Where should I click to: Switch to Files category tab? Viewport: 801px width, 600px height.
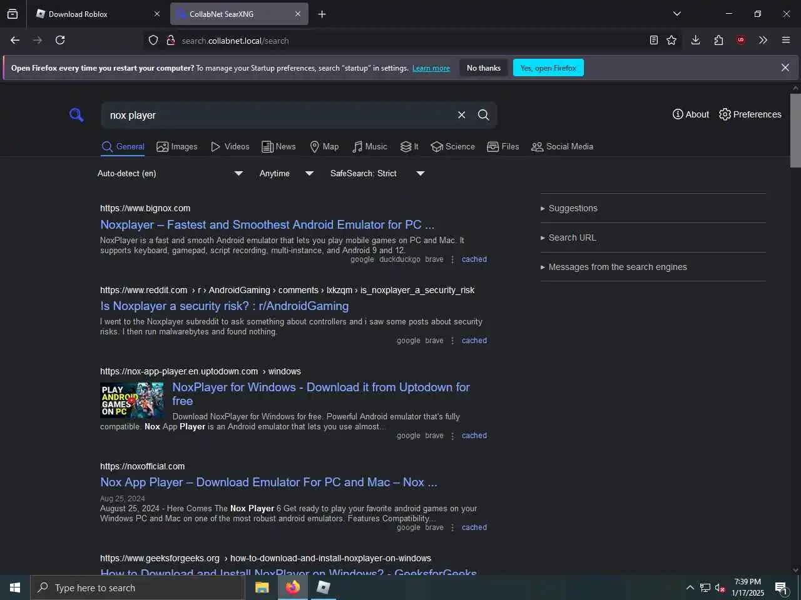[503, 146]
